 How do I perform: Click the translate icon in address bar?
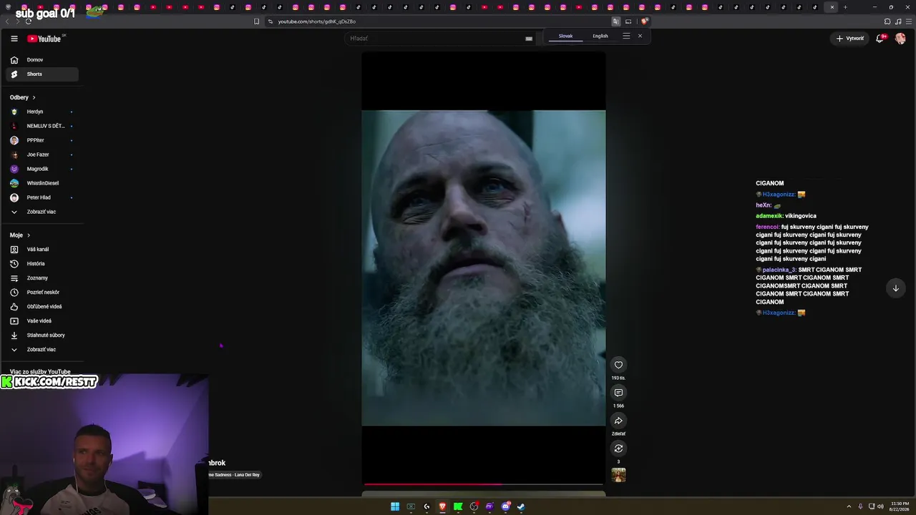click(x=615, y=21)
